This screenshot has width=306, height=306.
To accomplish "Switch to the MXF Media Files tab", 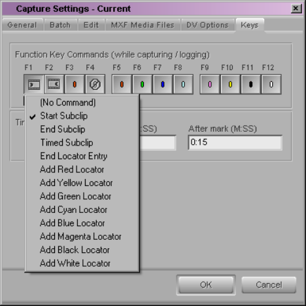I will 143,25.
